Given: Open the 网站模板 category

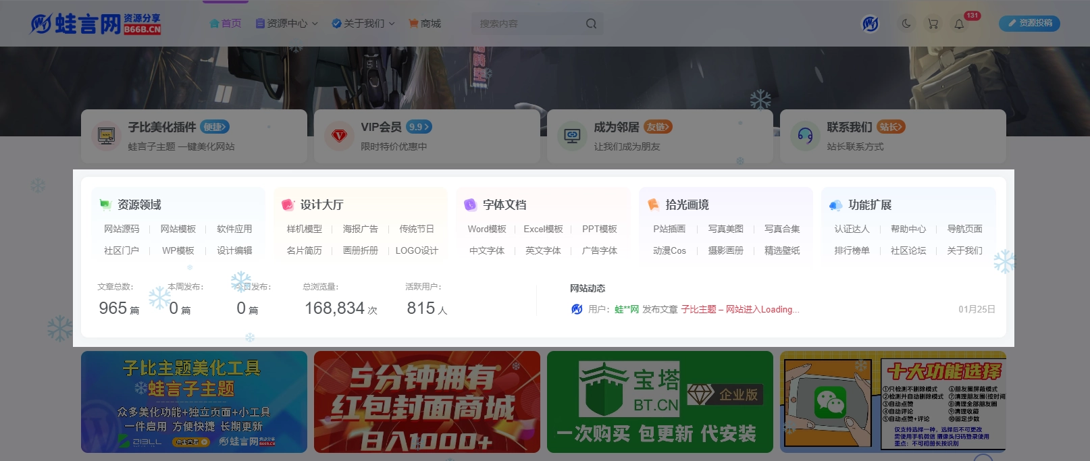Looking at the screenshot, I should pos(178,229).
